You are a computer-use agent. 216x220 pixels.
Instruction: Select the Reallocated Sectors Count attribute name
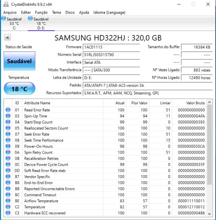click(46, 128)
